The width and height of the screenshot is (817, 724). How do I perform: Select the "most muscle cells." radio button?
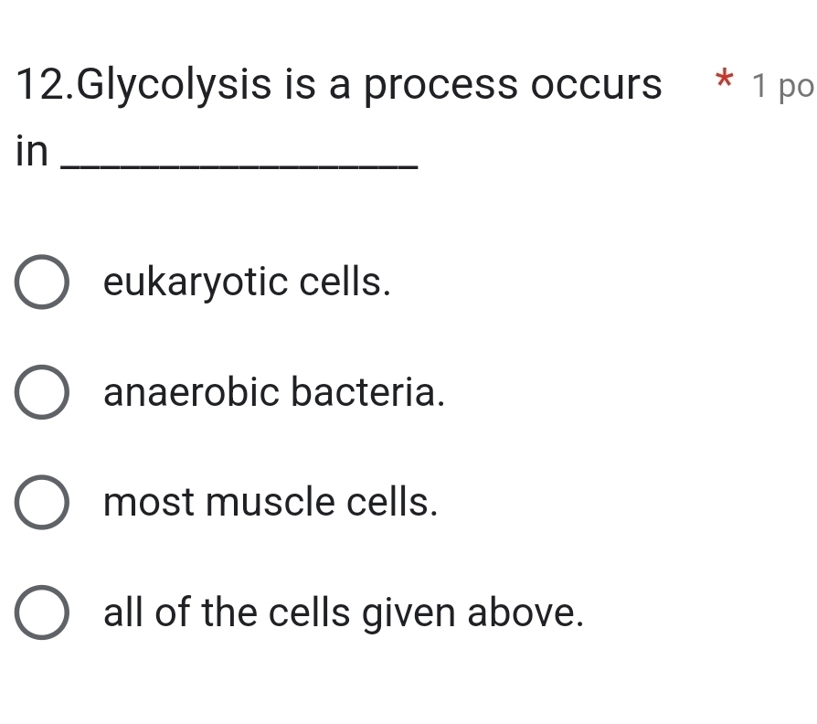click(x=41, y=502)
